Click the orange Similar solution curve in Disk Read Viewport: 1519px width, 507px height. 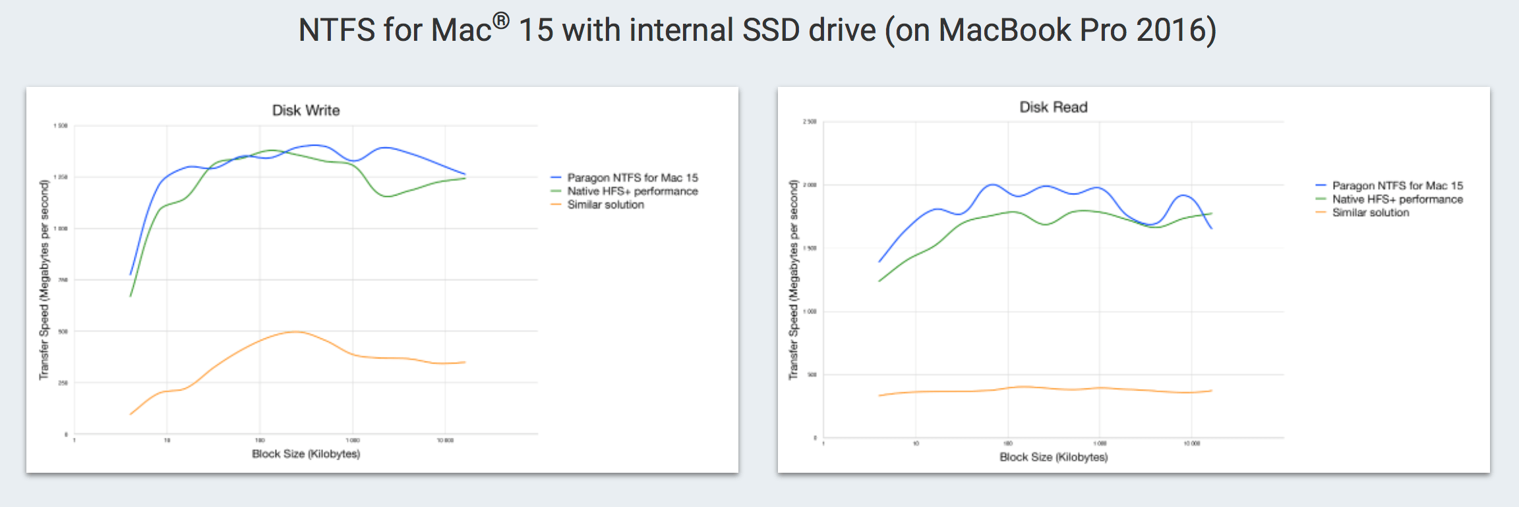(1055, 388)
